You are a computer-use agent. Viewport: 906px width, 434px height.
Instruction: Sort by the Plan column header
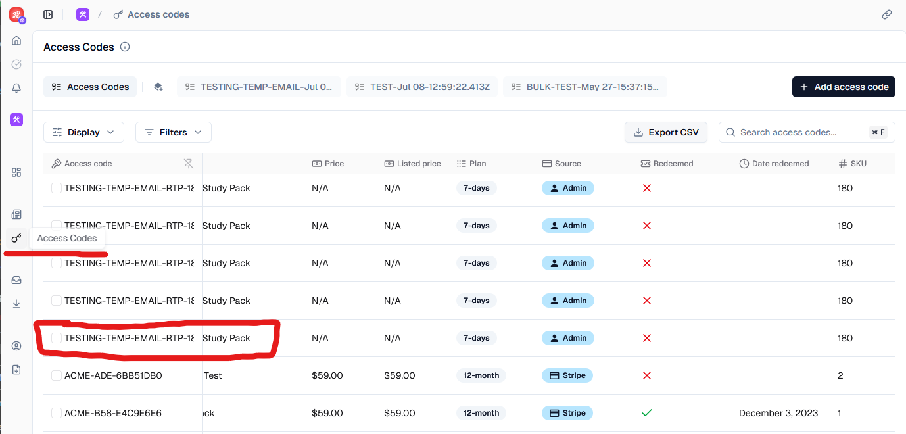pos(477,164)
